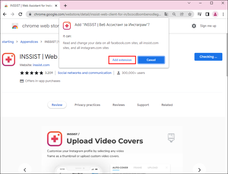Switch to the Reviews tab
The image size is (228, 174).
tap(119, 105)
